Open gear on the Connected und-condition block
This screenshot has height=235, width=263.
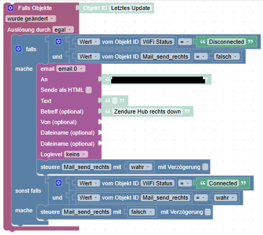(59, 183)
